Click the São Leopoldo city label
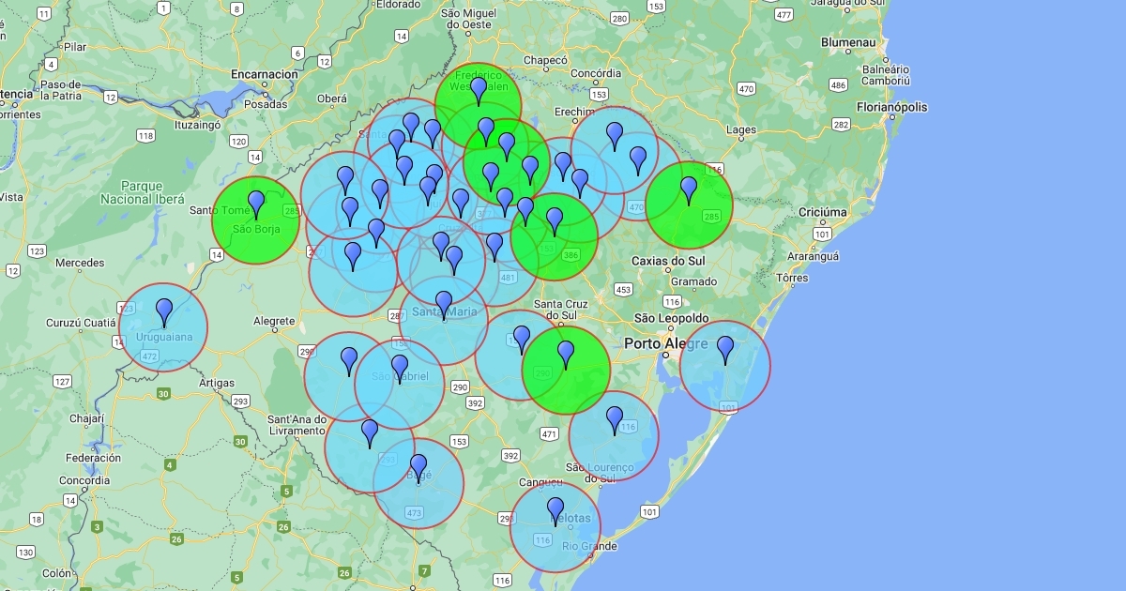 click(672, 318)
